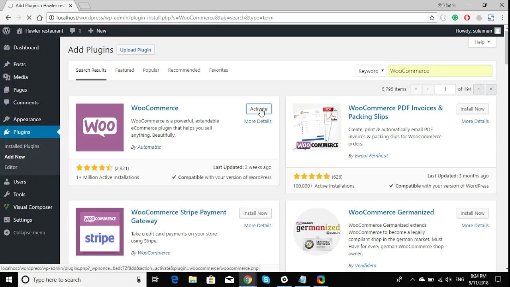Image resolution: width=510 pixels, height=287 pixels.
Task: Jump to last results page arrow
Action: click(491, 89)
